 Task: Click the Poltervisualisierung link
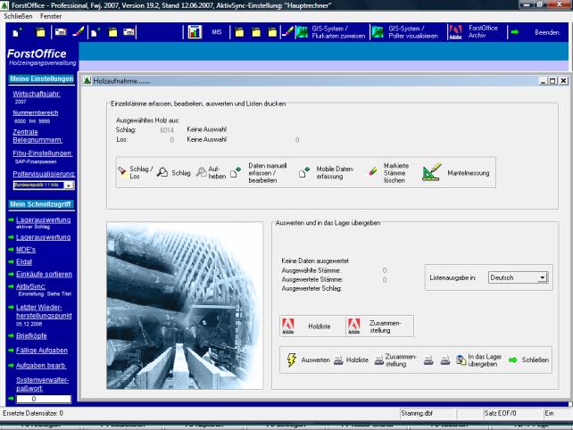(x=44, y=174)
